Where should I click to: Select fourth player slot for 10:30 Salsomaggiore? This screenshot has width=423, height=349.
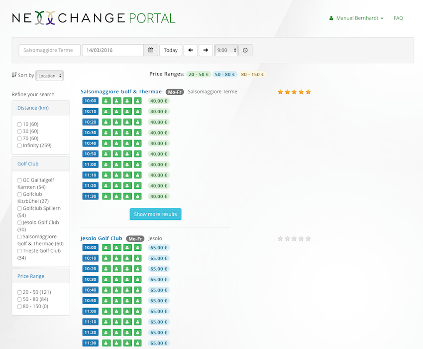[138, 133]
